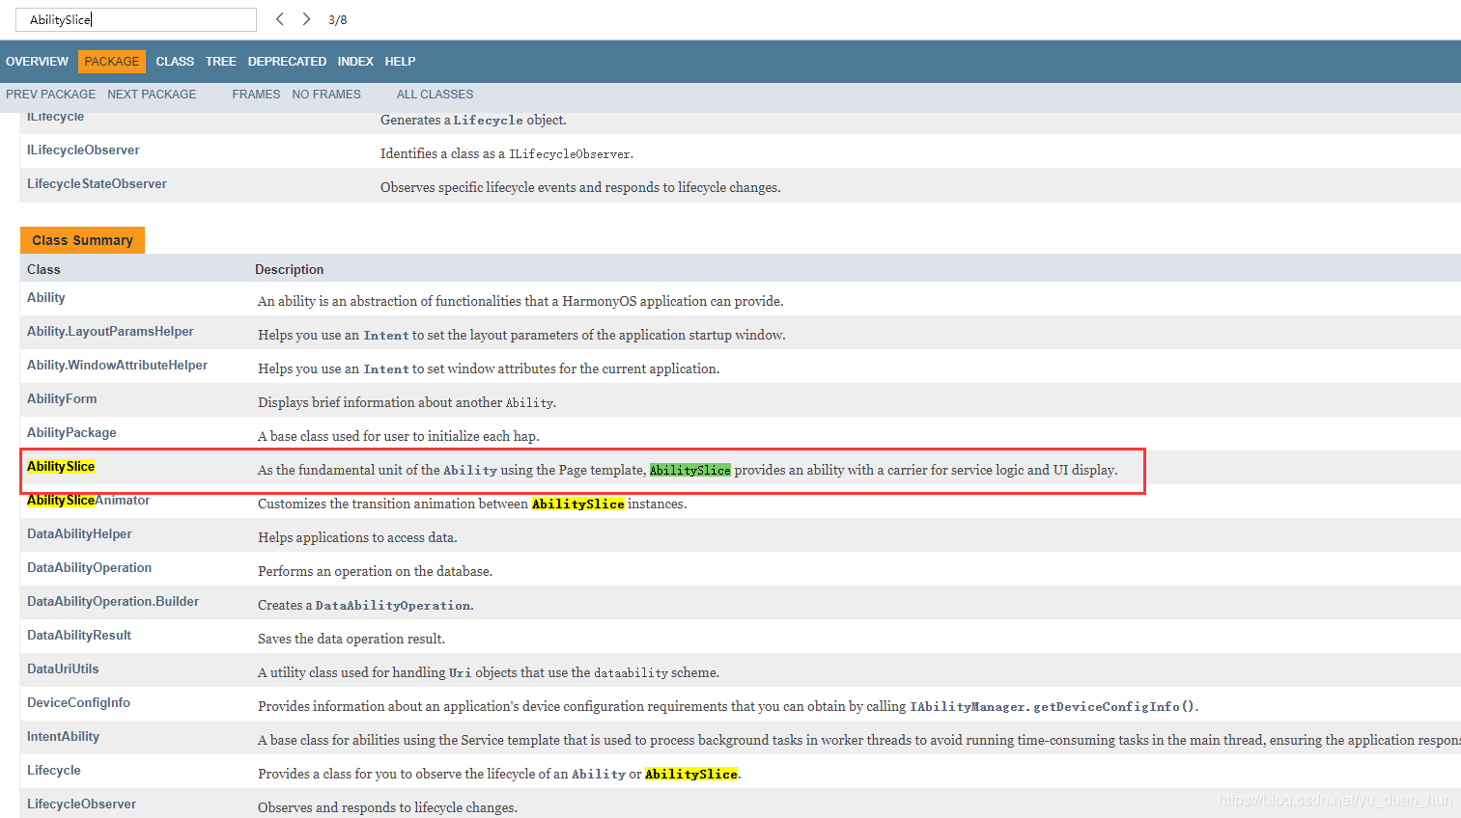Open the CLASS navigation tab
Image resolution: width=1461 pixels, height=818 pixels.
(x=175, y=62)
